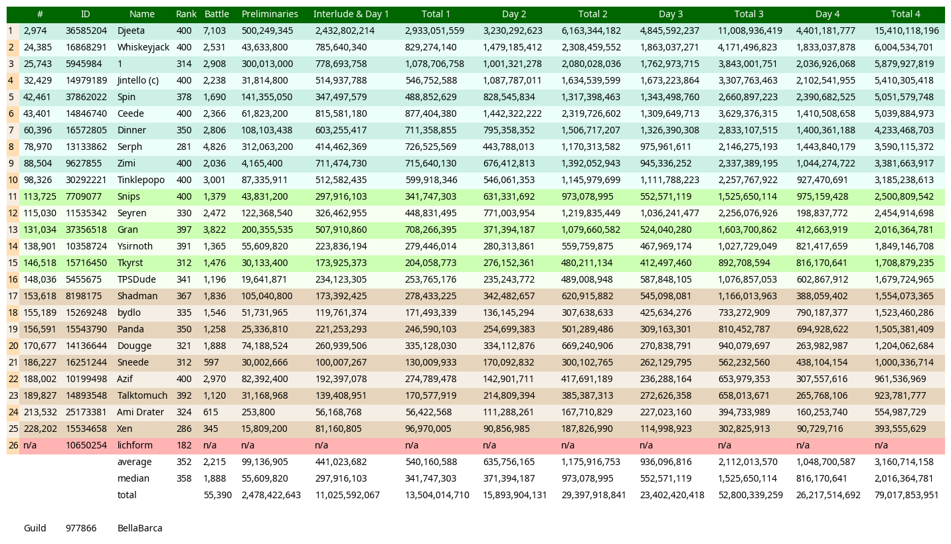Click the 'Rank' column header

(186, 14)
